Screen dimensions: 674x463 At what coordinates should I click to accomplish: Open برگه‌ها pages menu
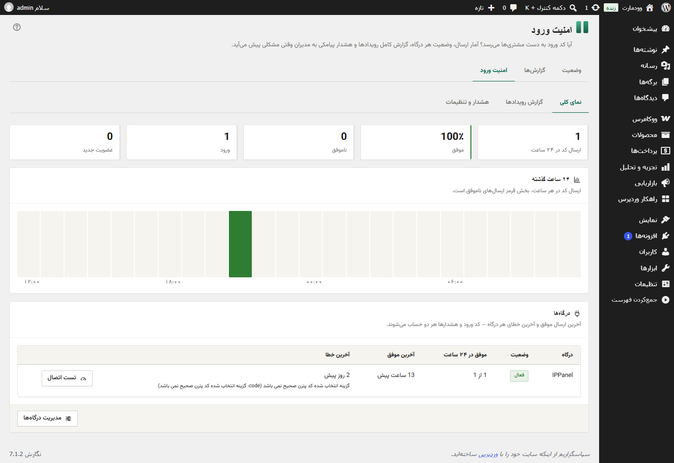click(637, 82)
